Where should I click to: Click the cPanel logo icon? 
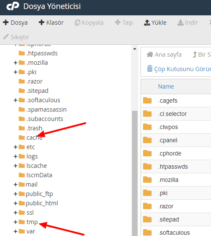(x=13, y=6)
